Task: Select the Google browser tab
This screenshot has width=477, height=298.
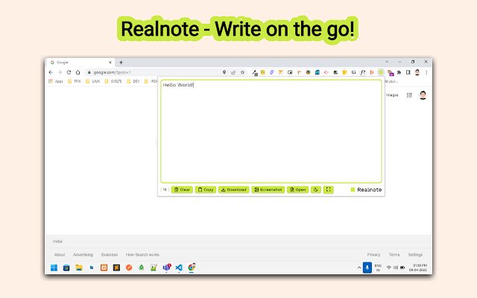Action: tap(81, 63)
